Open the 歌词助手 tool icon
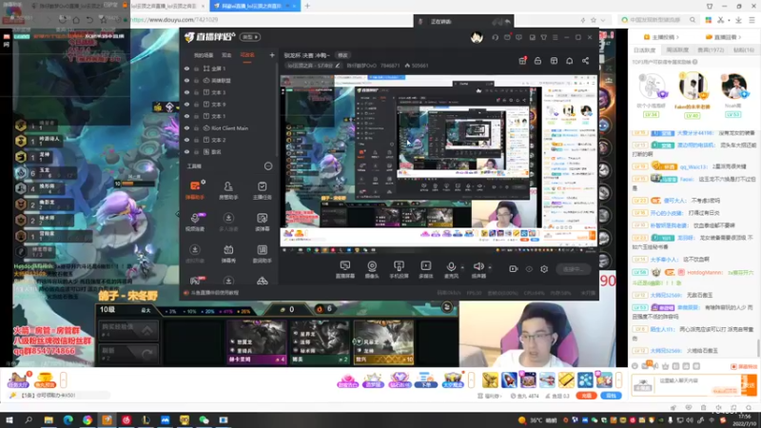This screenshot has height=428, width=761. click(263, 253)
